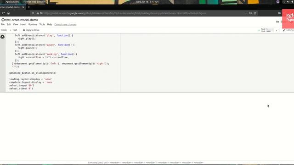The image size is (294, 165).
Task: Open the Insert menu
Action: [23, 24]
